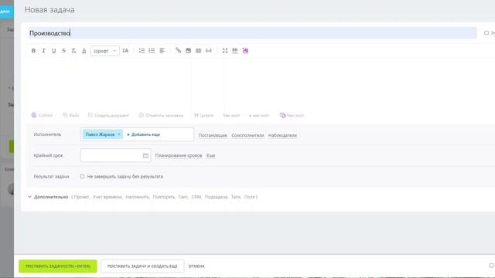Screen dimensions: 495x278
Task: Click Отметить человека to mention someone
Action: [x=161, y=115]
